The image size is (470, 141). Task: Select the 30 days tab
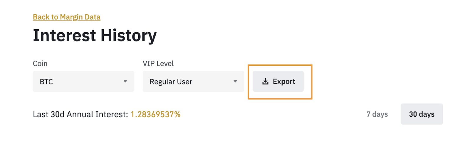click(x=422, y=114)
